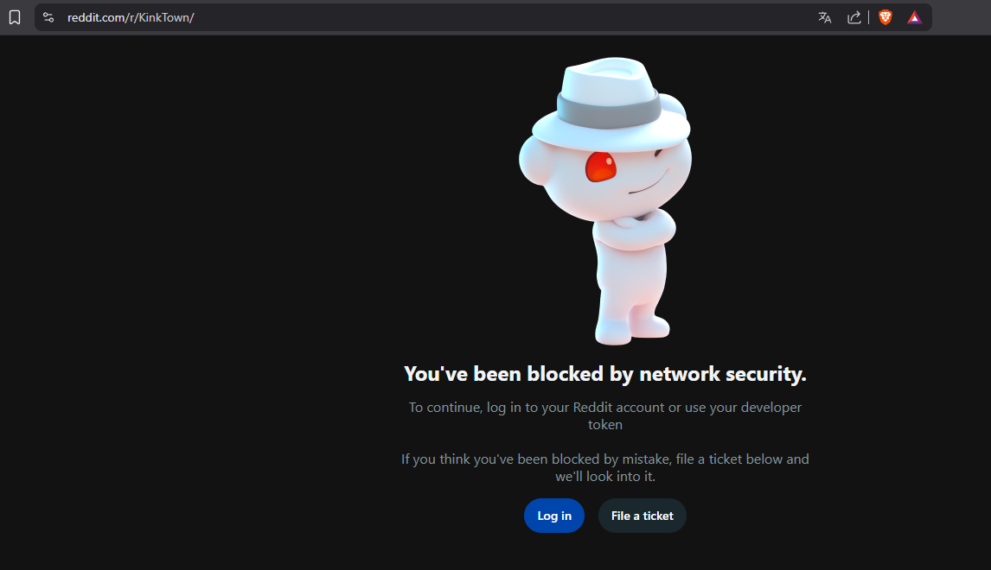Viewport: 991px width, 570px height.
Task: Click the reddit.com/r/KinkTown/ URL text
Action: click(x=131, y=17)
